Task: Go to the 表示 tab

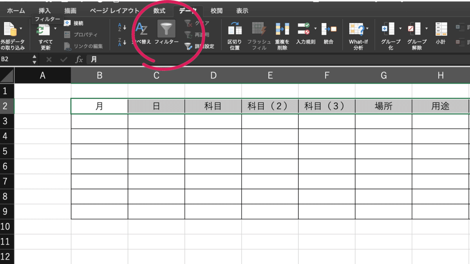Action: click(x=242, y=11)
